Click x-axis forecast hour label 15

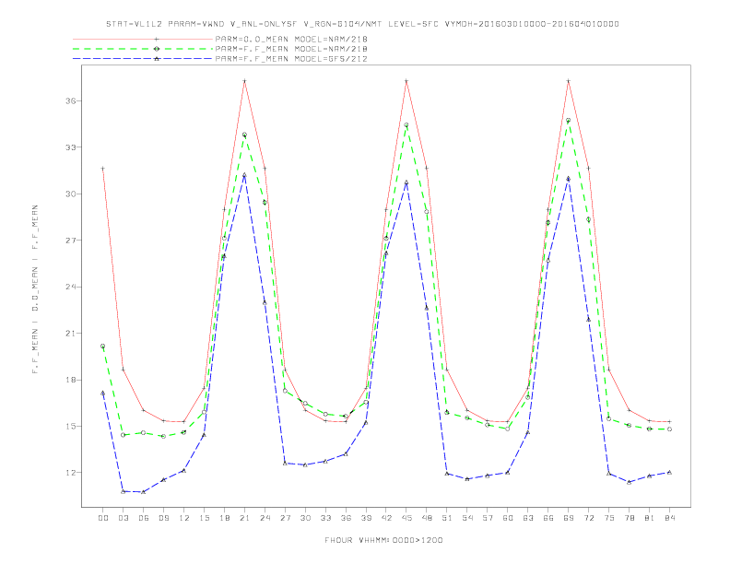(x=204, y=518)
